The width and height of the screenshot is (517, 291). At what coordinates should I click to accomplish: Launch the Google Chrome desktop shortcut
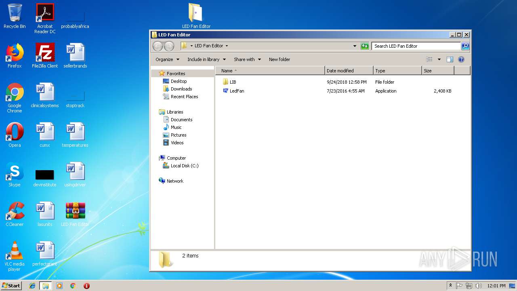(15, 98)
